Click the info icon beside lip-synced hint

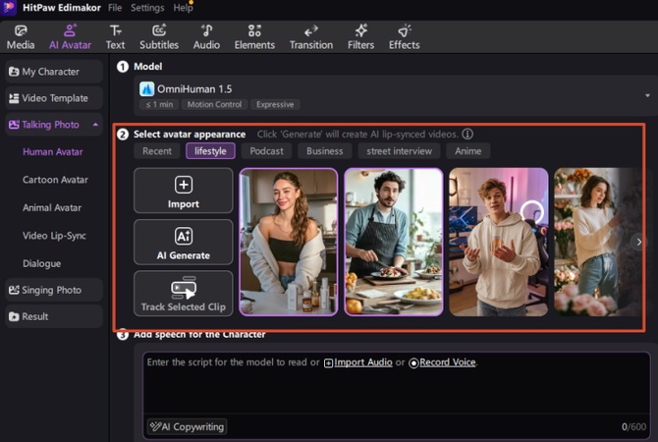coord(467,134)
